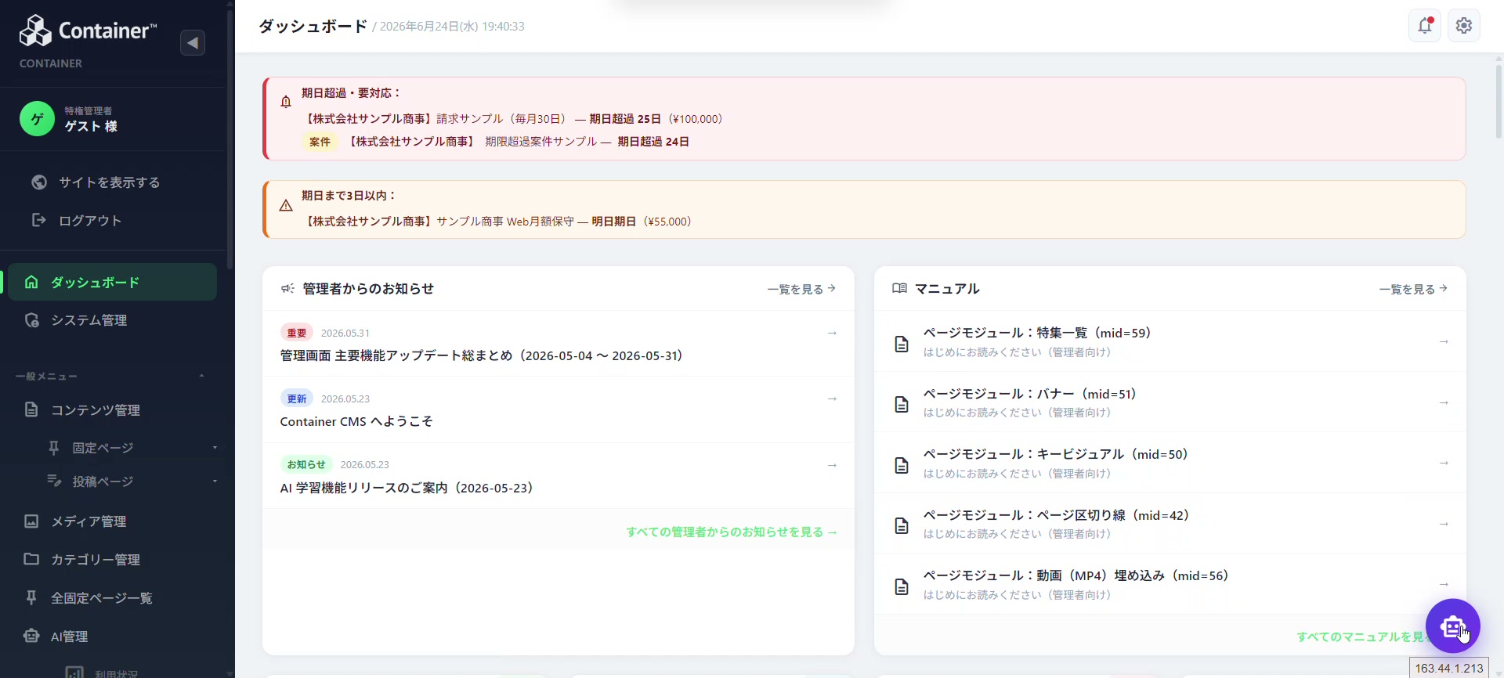Click the sidebar vertical scrollbar
The height and width of the screenshot is (678, 1504).
[230, 139]
